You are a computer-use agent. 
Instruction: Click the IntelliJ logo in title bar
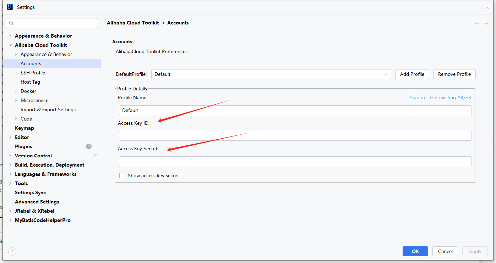coord(10,7)
